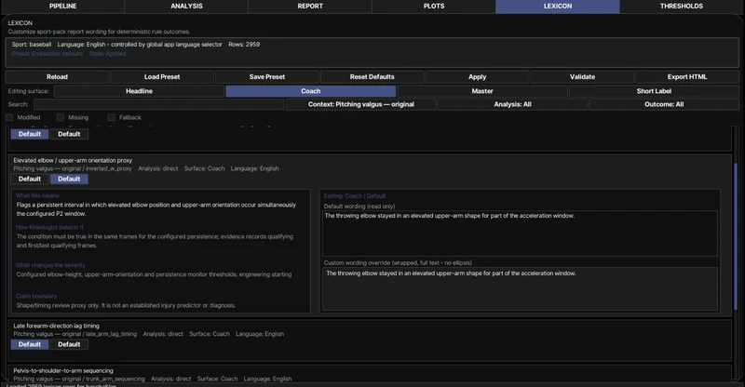Image resolution: width=745 pixels, height=387 pixels.
Task: Open the Context: Pitching valgus dropdown
Action: (361, 104)
